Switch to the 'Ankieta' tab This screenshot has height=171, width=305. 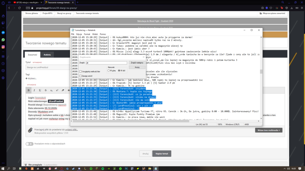pos(47,55)
